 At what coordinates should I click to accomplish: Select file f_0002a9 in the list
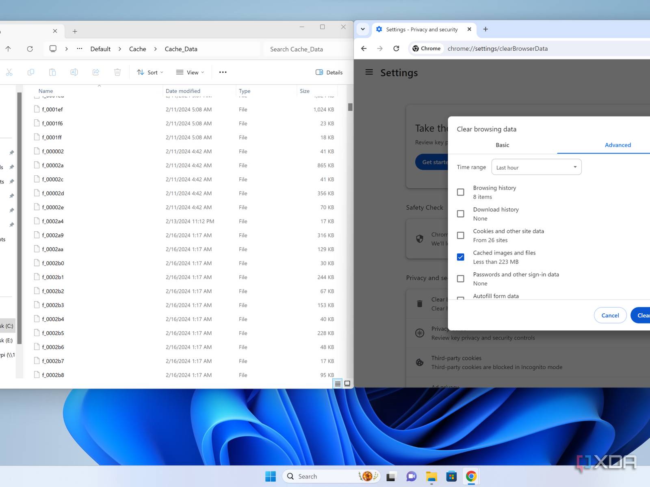(53, 235)
